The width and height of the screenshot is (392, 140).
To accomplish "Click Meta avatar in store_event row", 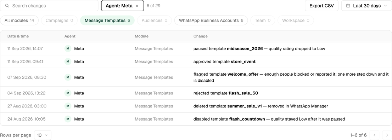I will [x=68, y=62].
